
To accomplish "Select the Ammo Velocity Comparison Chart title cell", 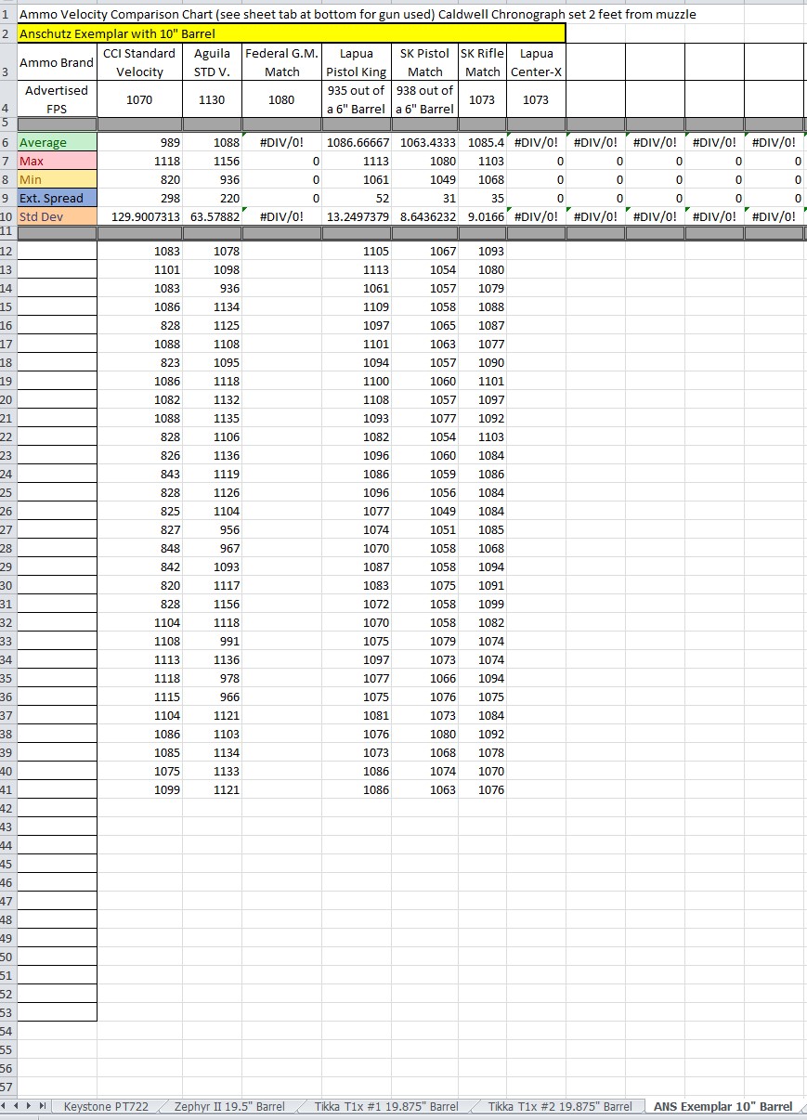I will (358, 14).
